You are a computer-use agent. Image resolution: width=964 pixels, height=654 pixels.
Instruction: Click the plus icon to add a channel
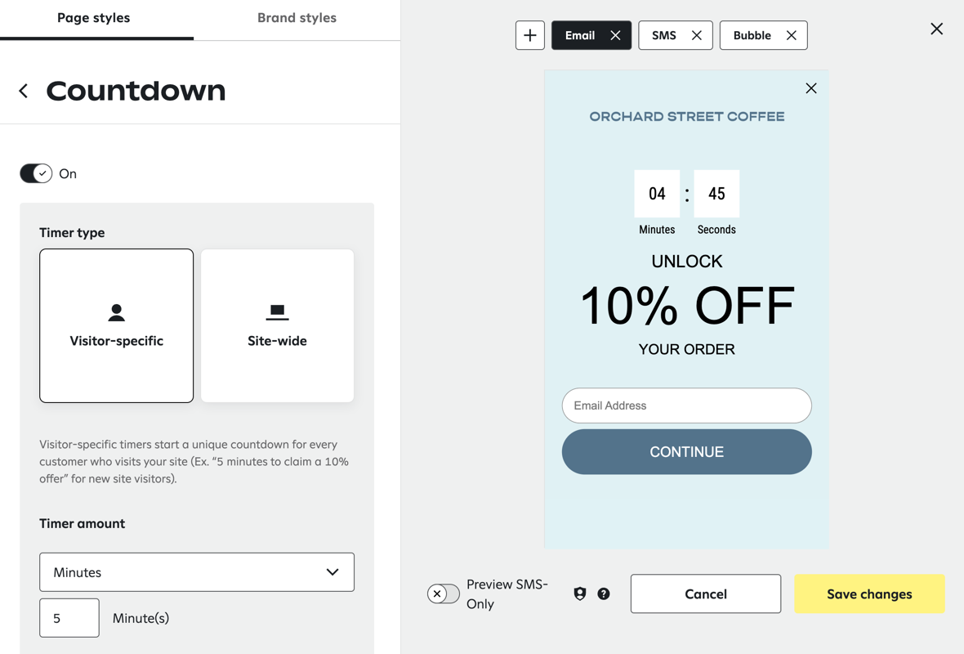[529, 35]
